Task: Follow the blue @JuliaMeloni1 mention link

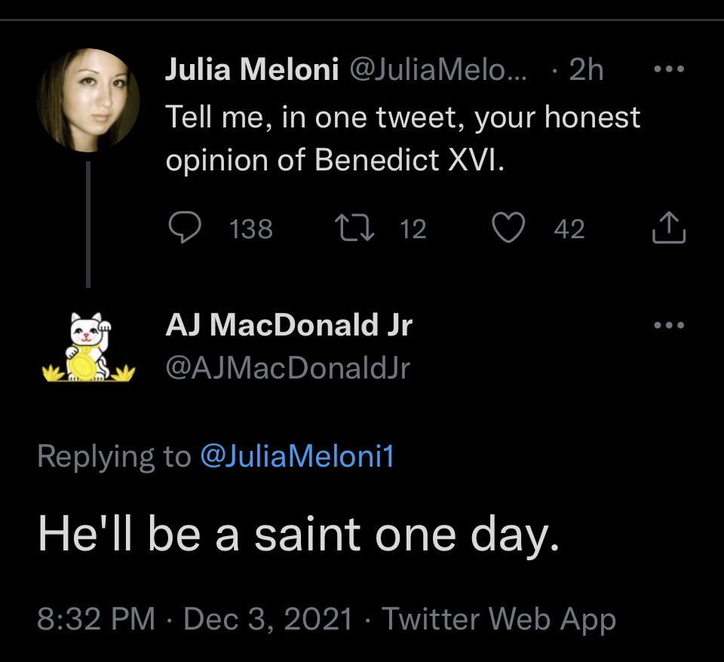Action: click(x=298, y=456)
